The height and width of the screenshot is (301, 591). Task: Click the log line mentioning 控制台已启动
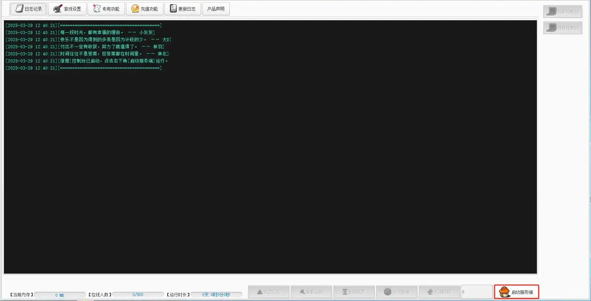[x=113, y=61]
